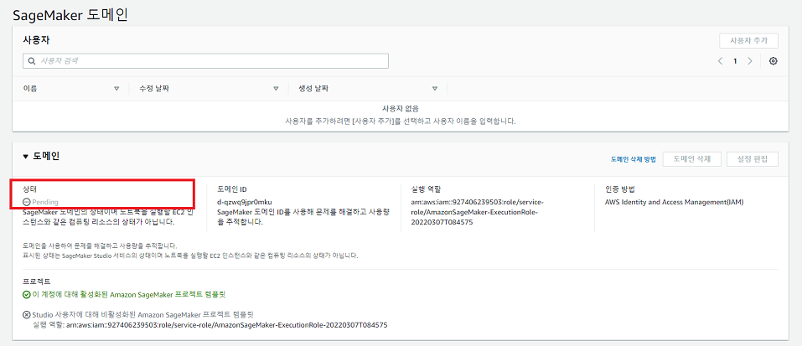Go to the next users page
The width and height of the screenshot is (802, 346).
coord(750,61)
